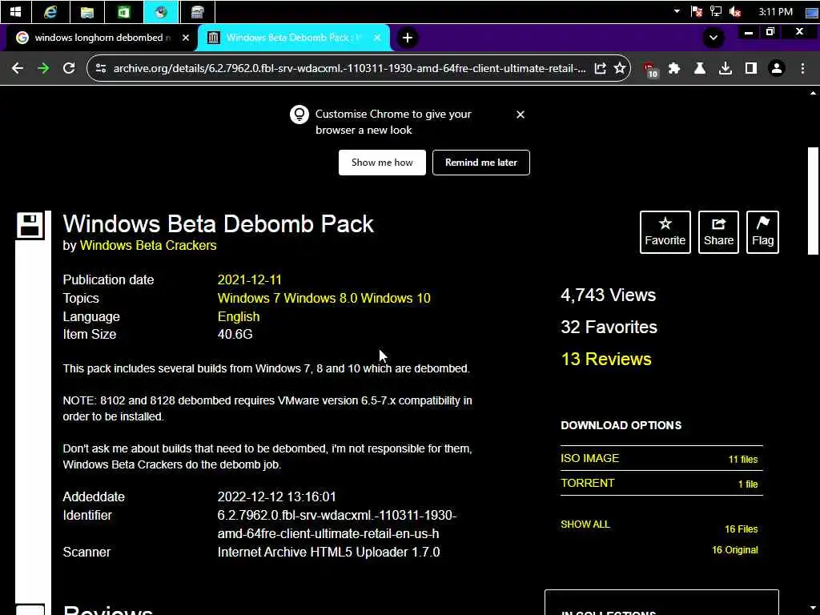
Task: Toggle the browser side panel
Action: pos(751,69)
